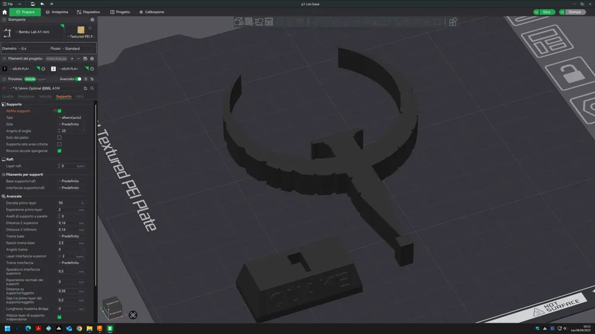Open Microsoft Edge from taskbar

[28, 328]
